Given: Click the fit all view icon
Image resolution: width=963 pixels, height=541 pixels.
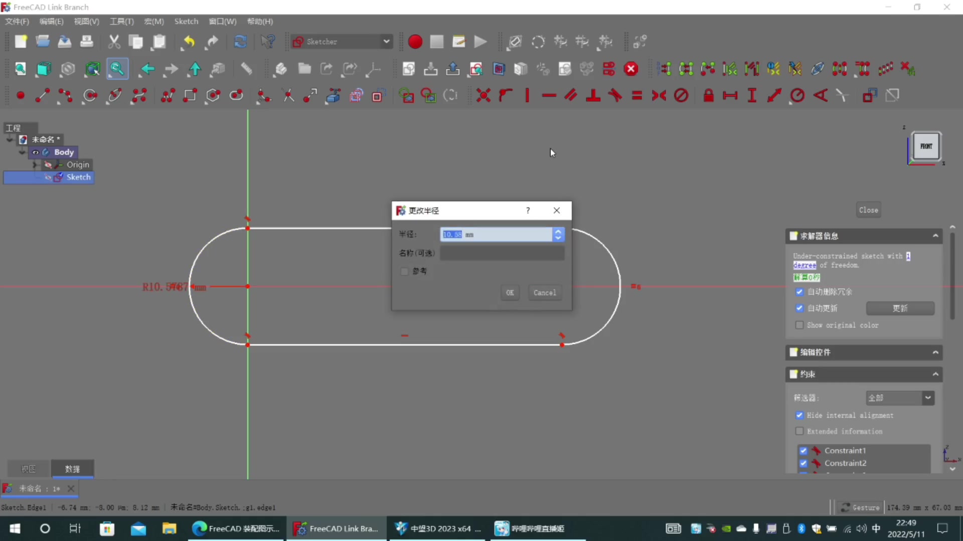Looking at the screenshot, I should pyautogui.click(x=20, y=69).
